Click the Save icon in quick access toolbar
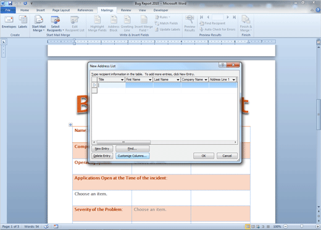Image resolution: width=321 pixels, height=230 pixels. point(10,3)
